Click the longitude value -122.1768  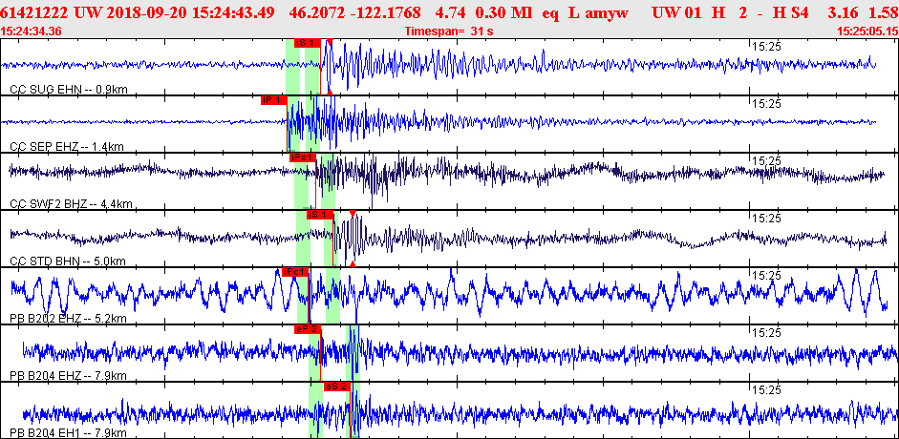coord(387,12)
